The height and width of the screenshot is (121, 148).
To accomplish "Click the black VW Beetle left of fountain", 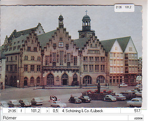I will point(75,100).
